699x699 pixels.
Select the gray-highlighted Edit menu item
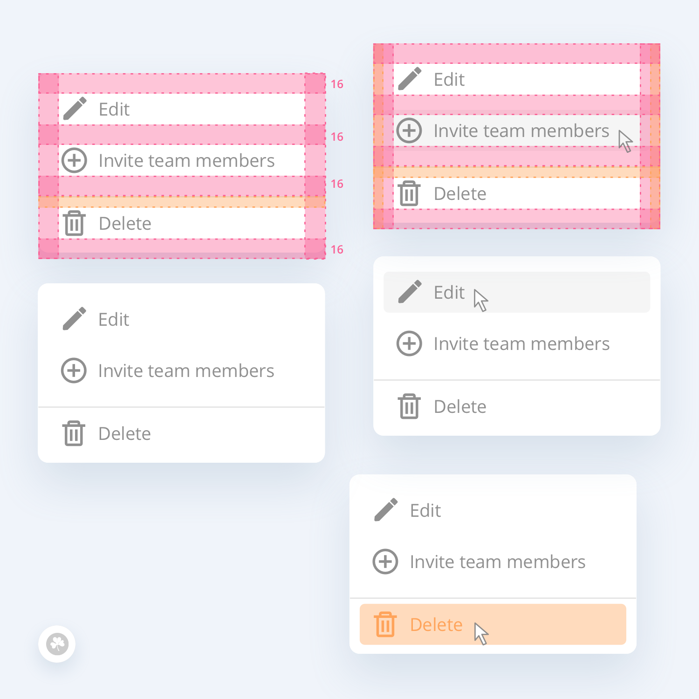[517, 292]
